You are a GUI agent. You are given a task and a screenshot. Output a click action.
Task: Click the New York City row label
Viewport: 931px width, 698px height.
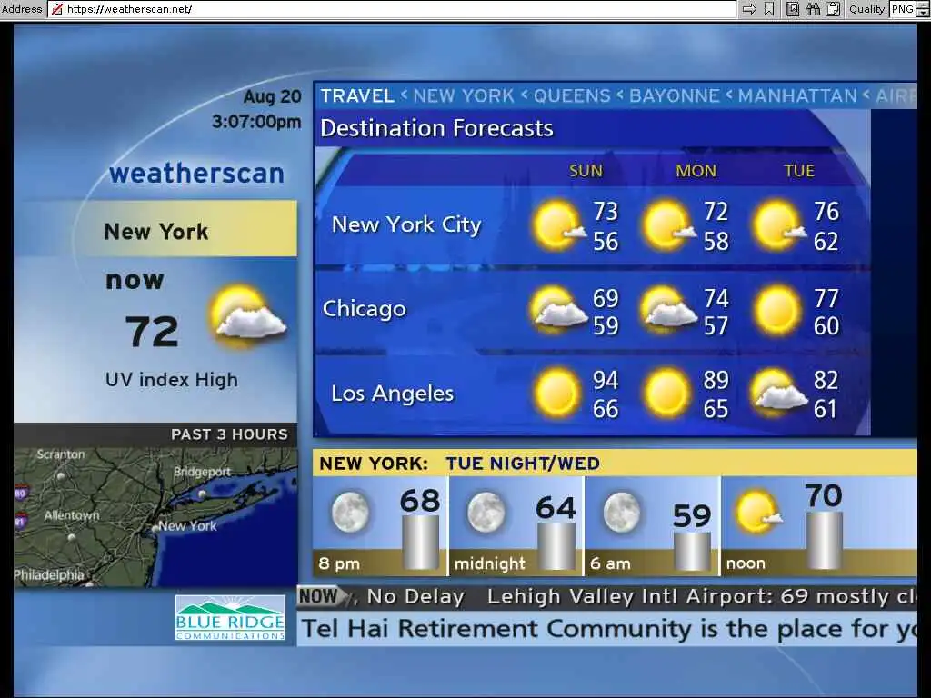pyautogui.click(x=406, y=225)
